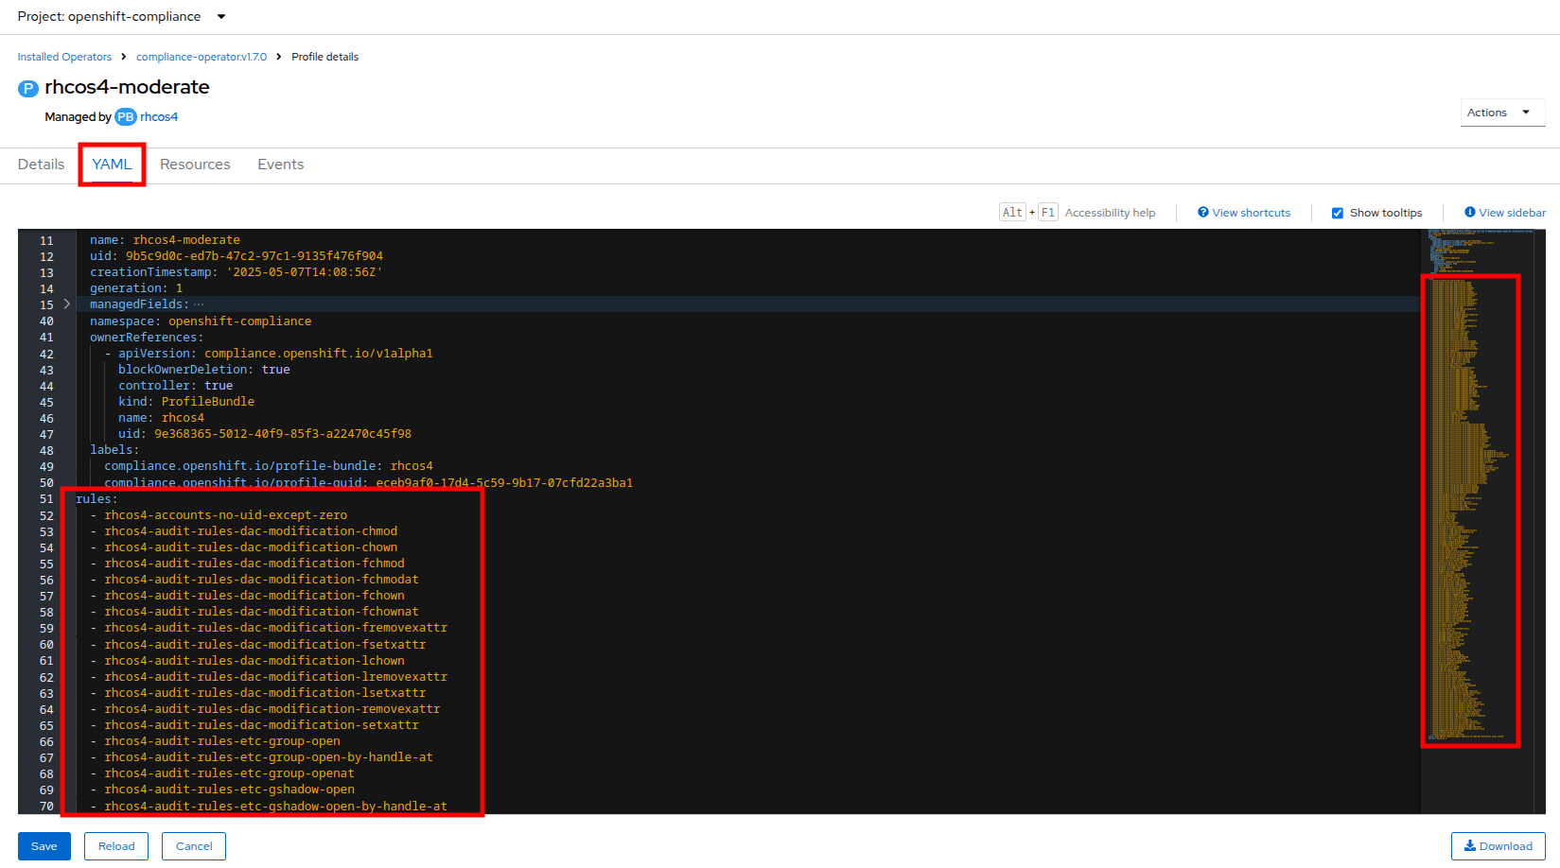This screenshot has width=1560, height=868.
Task: Switch to the Resources tab
Action: (195, 165)
